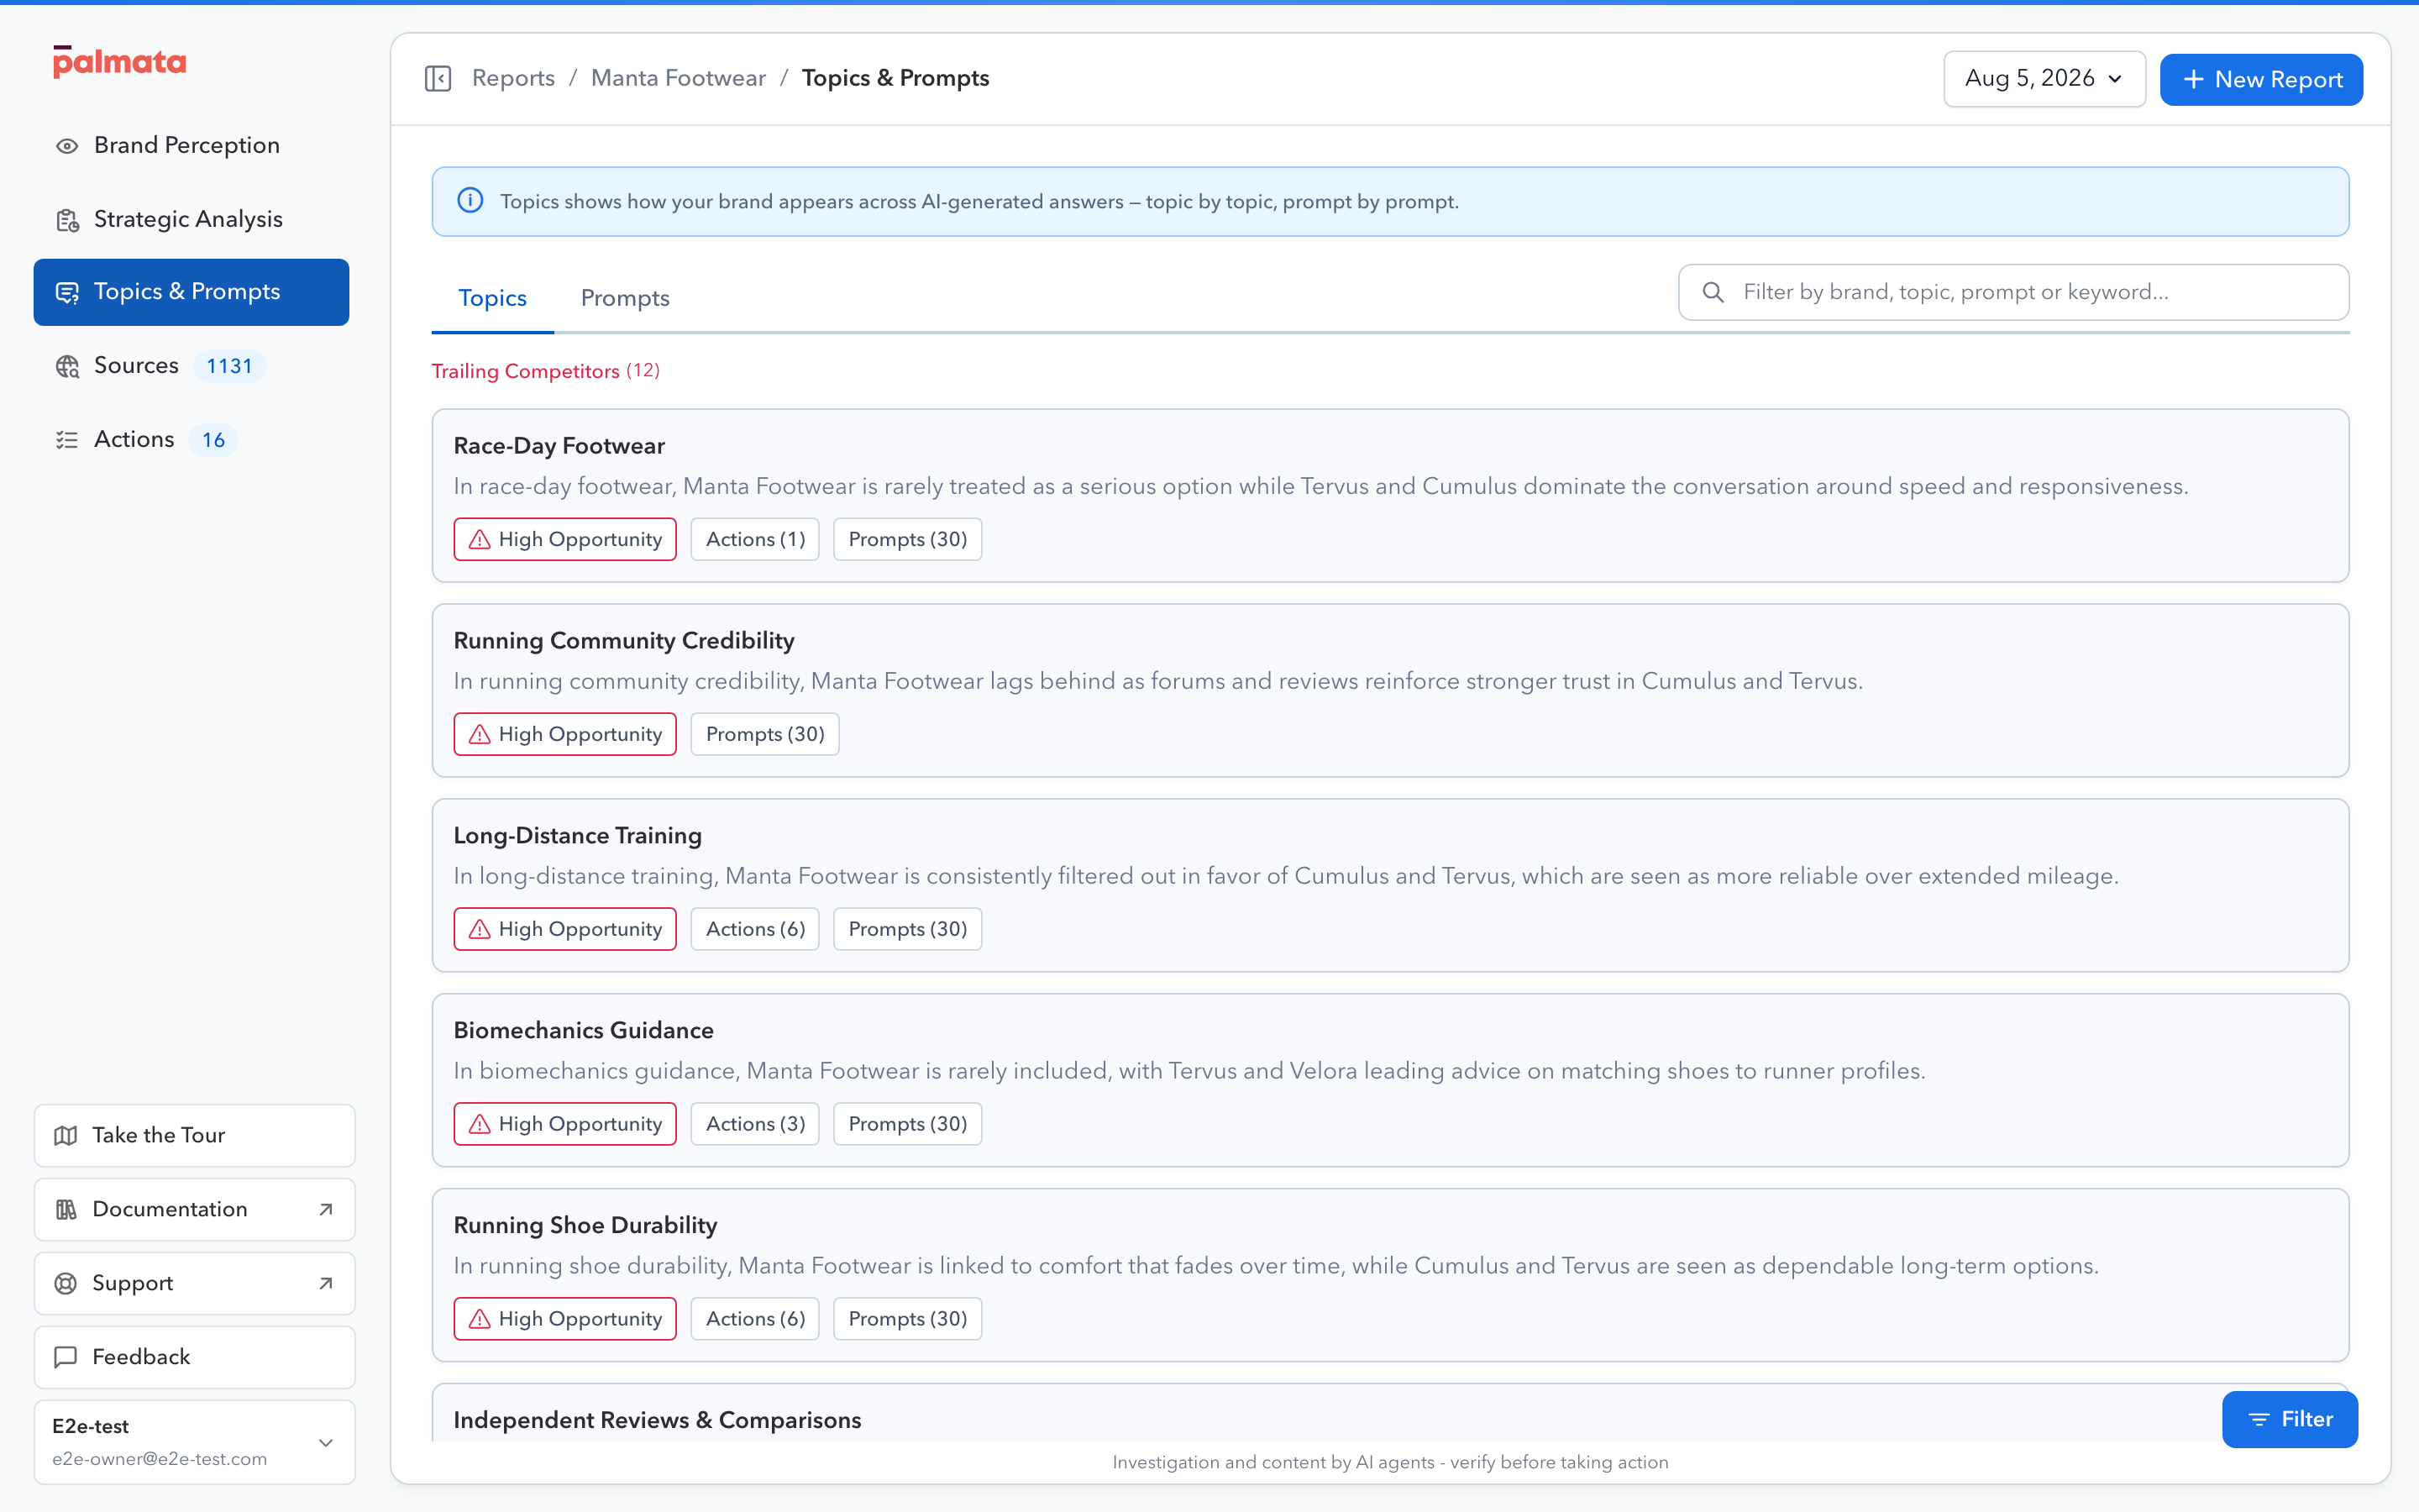Image resolution: width=2419 pixels, height=1512 pixels.
Task: Click warning icon on Running Shoe Durability card
Action: point(480,1319)
